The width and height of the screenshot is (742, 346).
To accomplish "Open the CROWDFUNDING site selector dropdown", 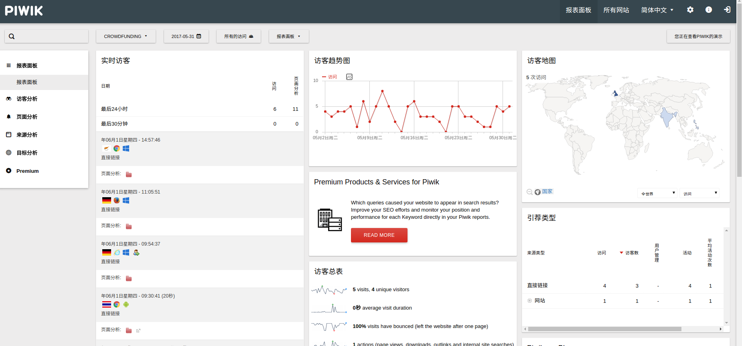I will tap(126, 36).
